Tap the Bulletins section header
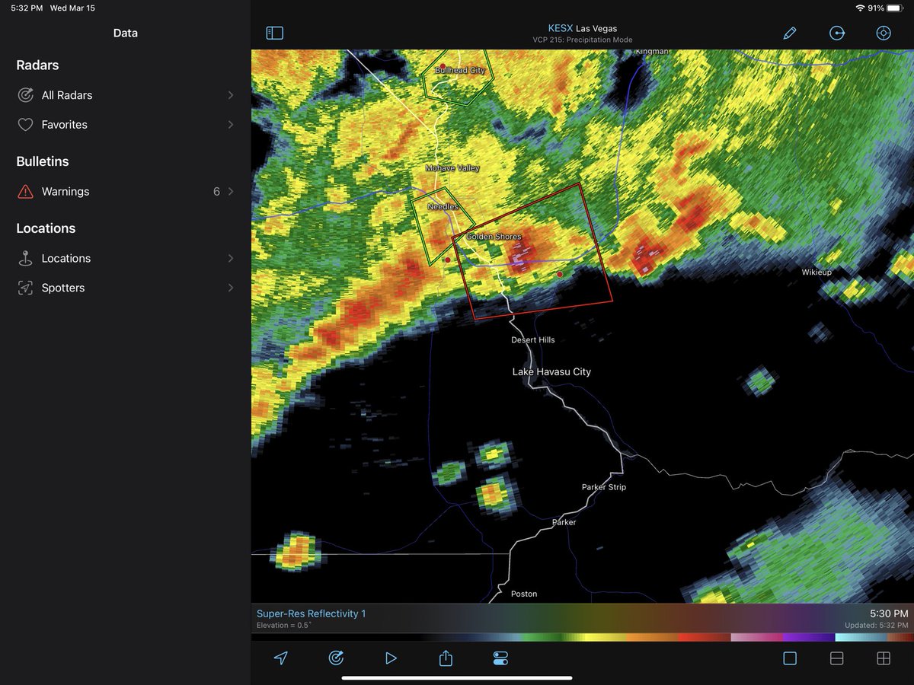The height and width of the screenshot is (685, 914). (x=43, y=161)
